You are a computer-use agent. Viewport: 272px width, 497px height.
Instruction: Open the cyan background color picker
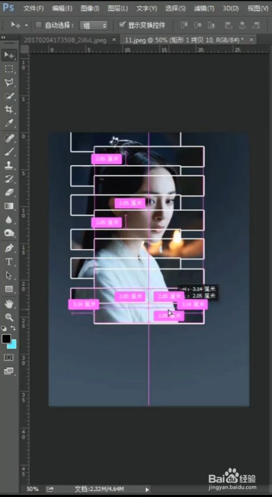click(x=14, y=345)
